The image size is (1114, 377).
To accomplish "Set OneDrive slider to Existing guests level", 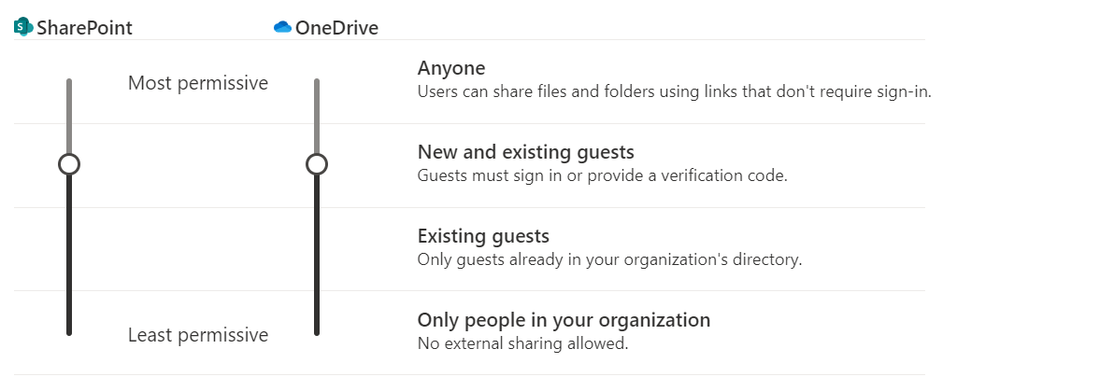I will pos(317,248).
